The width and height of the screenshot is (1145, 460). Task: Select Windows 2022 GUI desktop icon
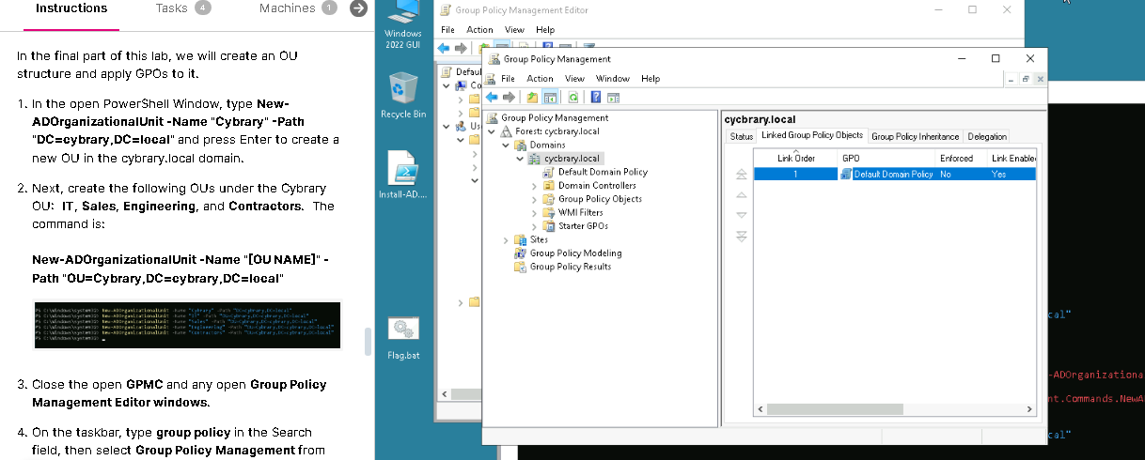403,24
